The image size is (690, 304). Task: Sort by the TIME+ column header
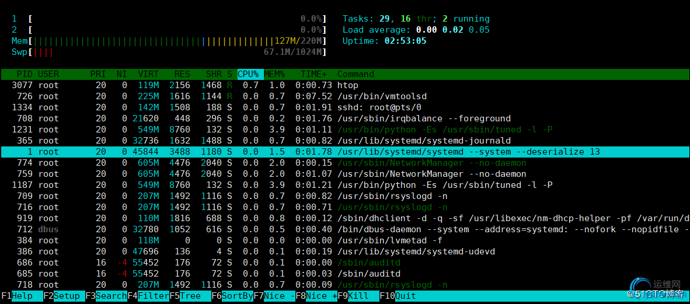(313, 74)
